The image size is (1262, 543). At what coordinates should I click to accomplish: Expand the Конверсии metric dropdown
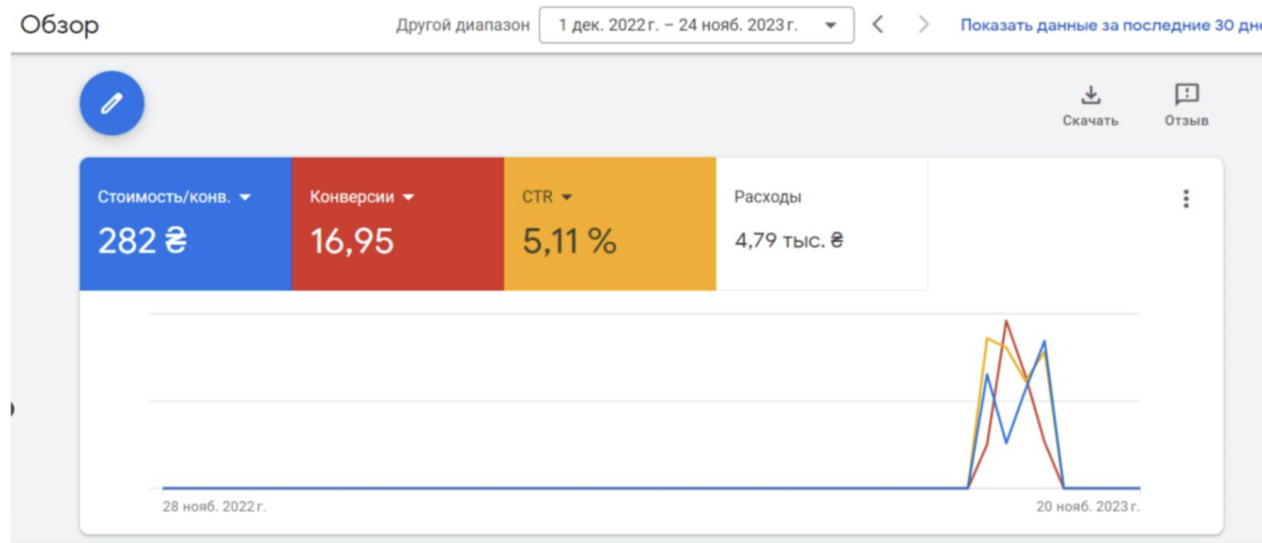(409, 198)
